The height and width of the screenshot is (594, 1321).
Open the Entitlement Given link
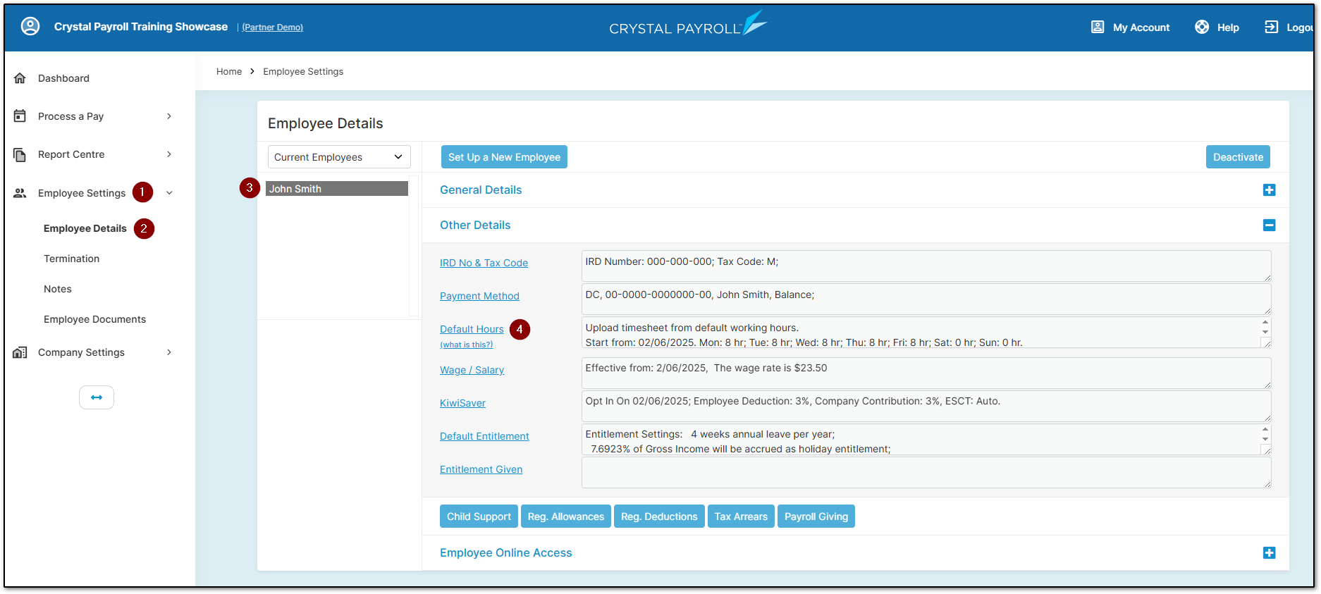point(481,469)
